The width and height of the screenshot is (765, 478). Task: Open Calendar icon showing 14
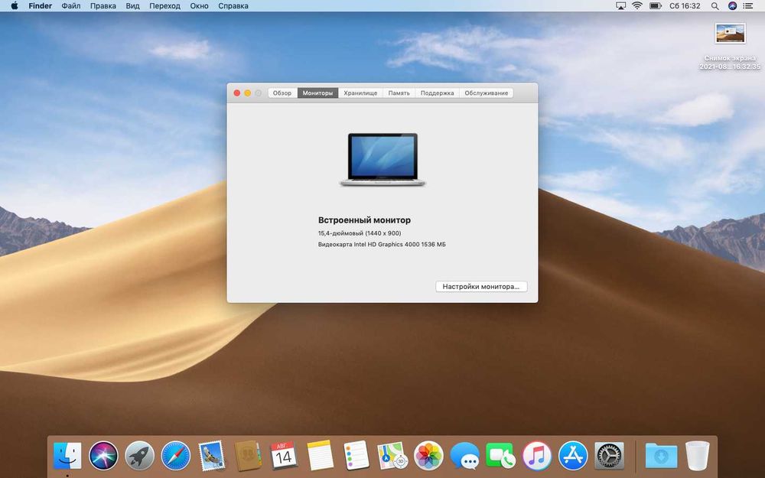(x=284, y=456)
